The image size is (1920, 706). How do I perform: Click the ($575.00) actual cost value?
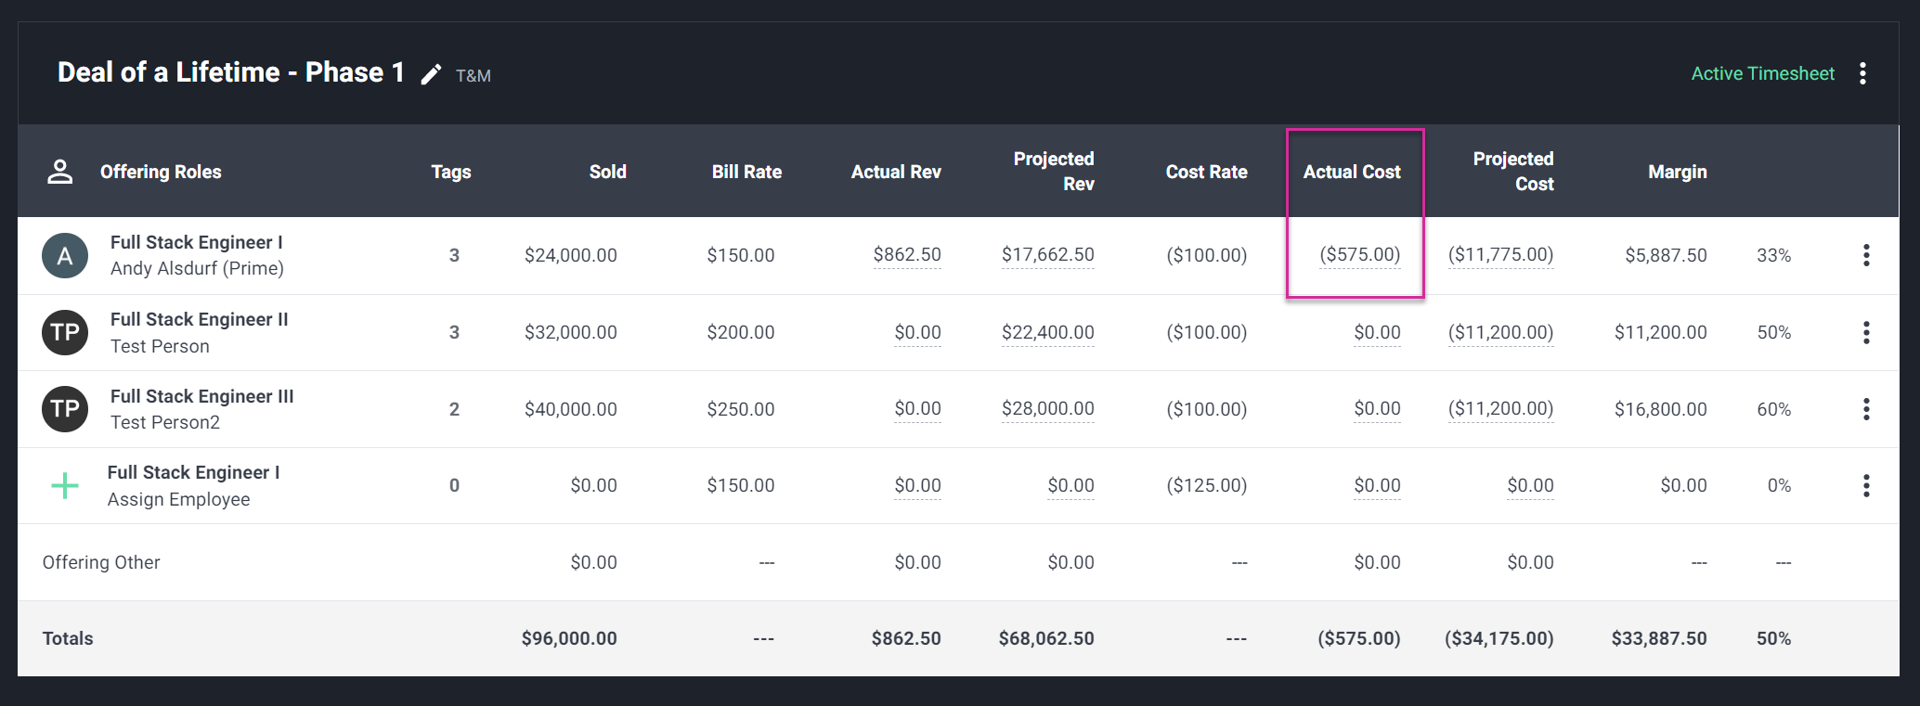click(1360, 255)
